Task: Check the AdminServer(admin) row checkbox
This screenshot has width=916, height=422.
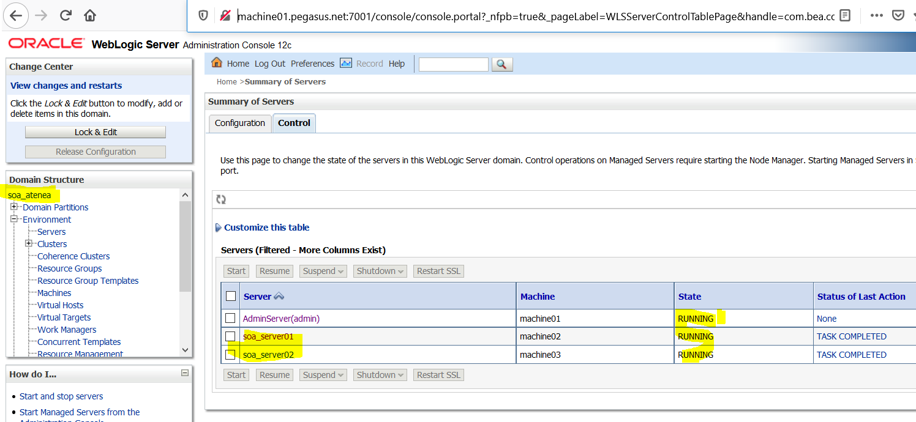Action: (x=230, y=318)
